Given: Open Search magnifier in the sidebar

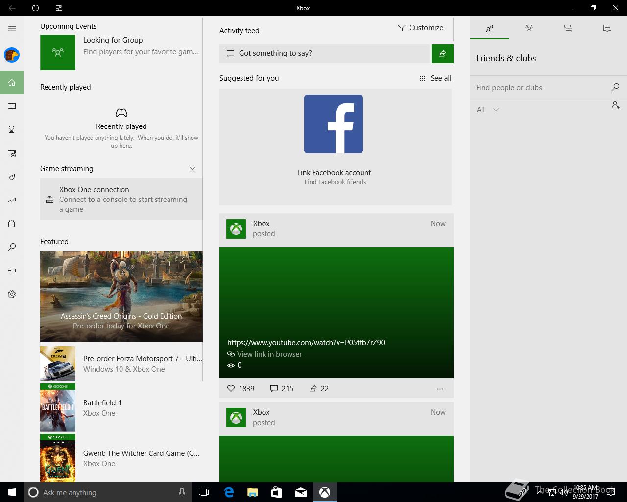Looking at the screenshot, I should point(12,247).
